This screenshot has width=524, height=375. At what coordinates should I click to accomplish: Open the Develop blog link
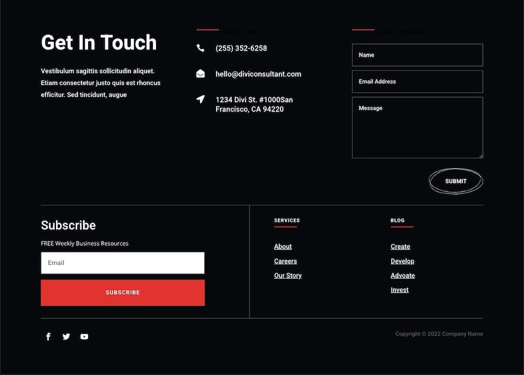(403, 261)
